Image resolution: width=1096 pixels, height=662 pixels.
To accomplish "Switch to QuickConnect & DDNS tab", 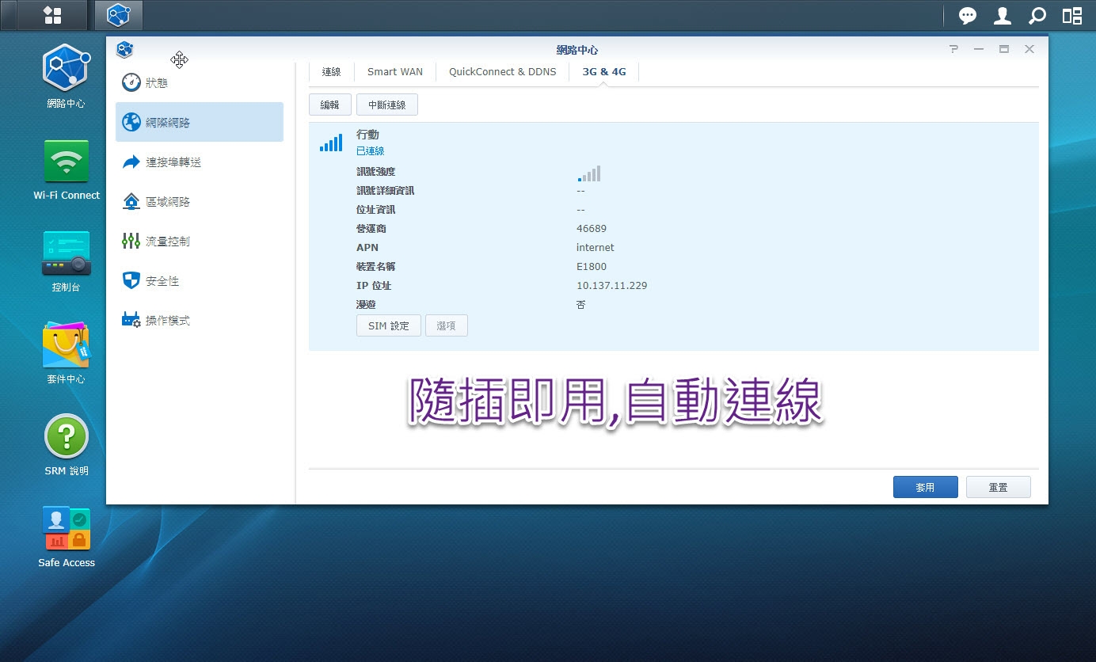I will pos(503,72).
